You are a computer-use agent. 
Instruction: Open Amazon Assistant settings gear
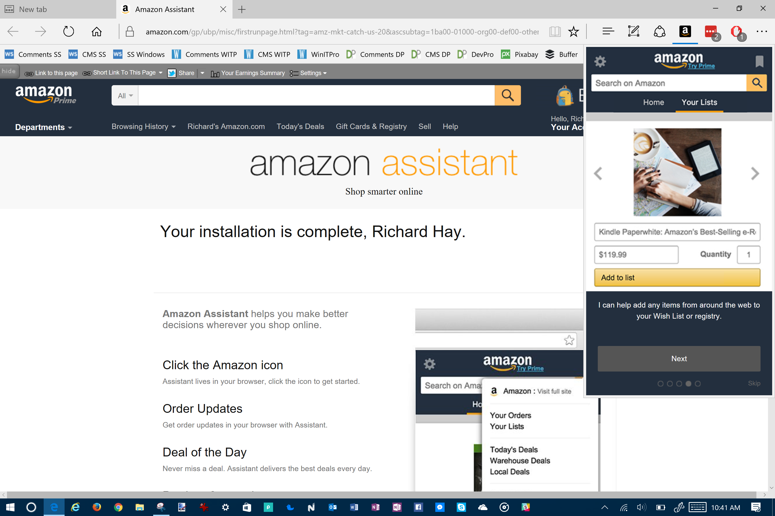click(x=600, y=61)
